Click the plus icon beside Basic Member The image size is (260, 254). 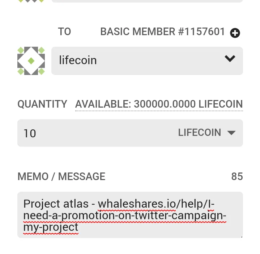[x=235, y=33]
